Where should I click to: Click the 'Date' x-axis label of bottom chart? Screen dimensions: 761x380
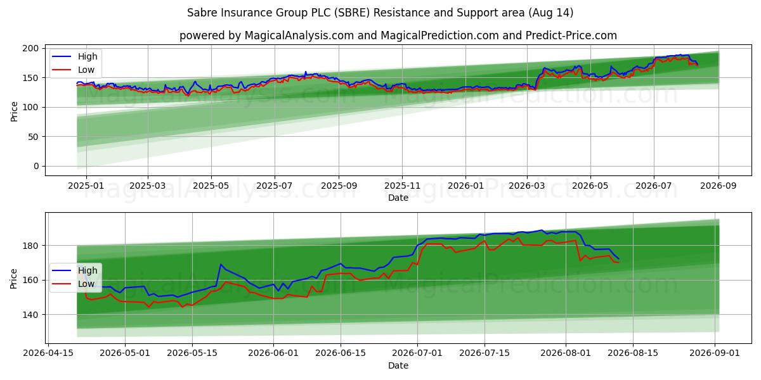(x=398, y=366)
